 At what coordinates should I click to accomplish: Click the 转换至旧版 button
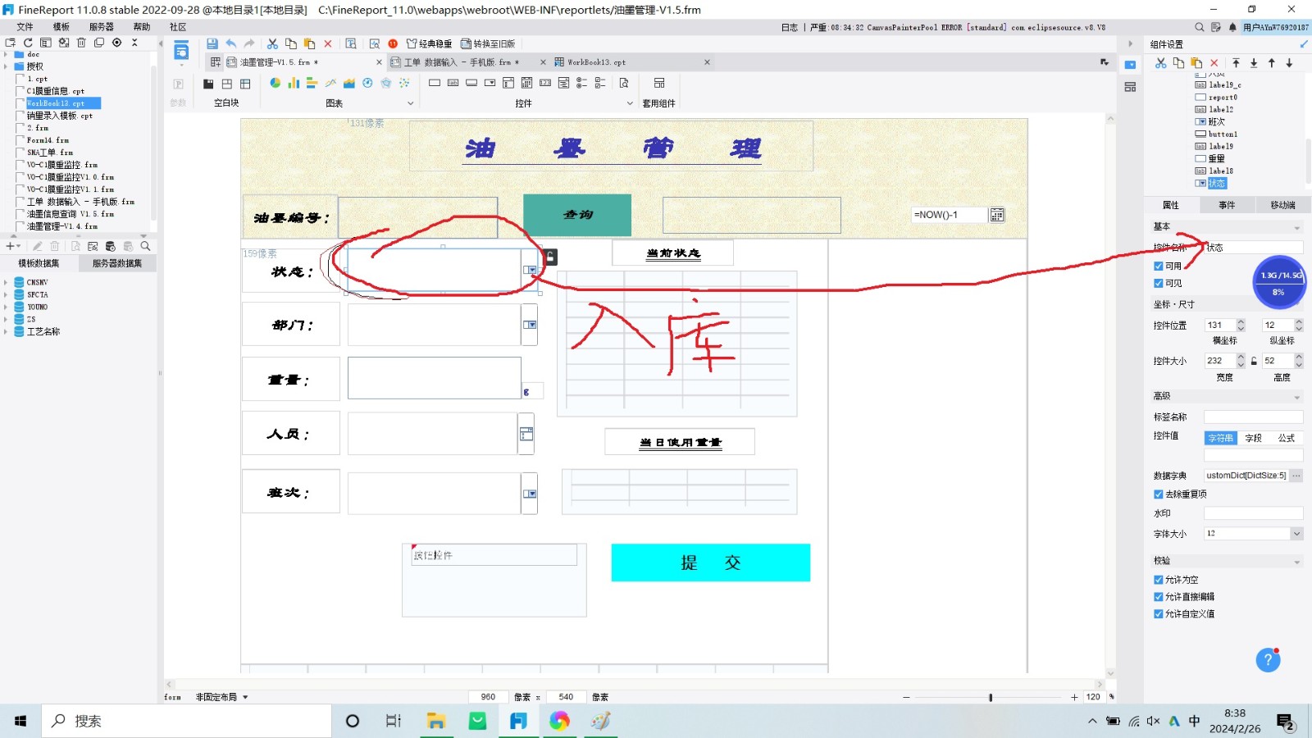click(x=488, y=43)
